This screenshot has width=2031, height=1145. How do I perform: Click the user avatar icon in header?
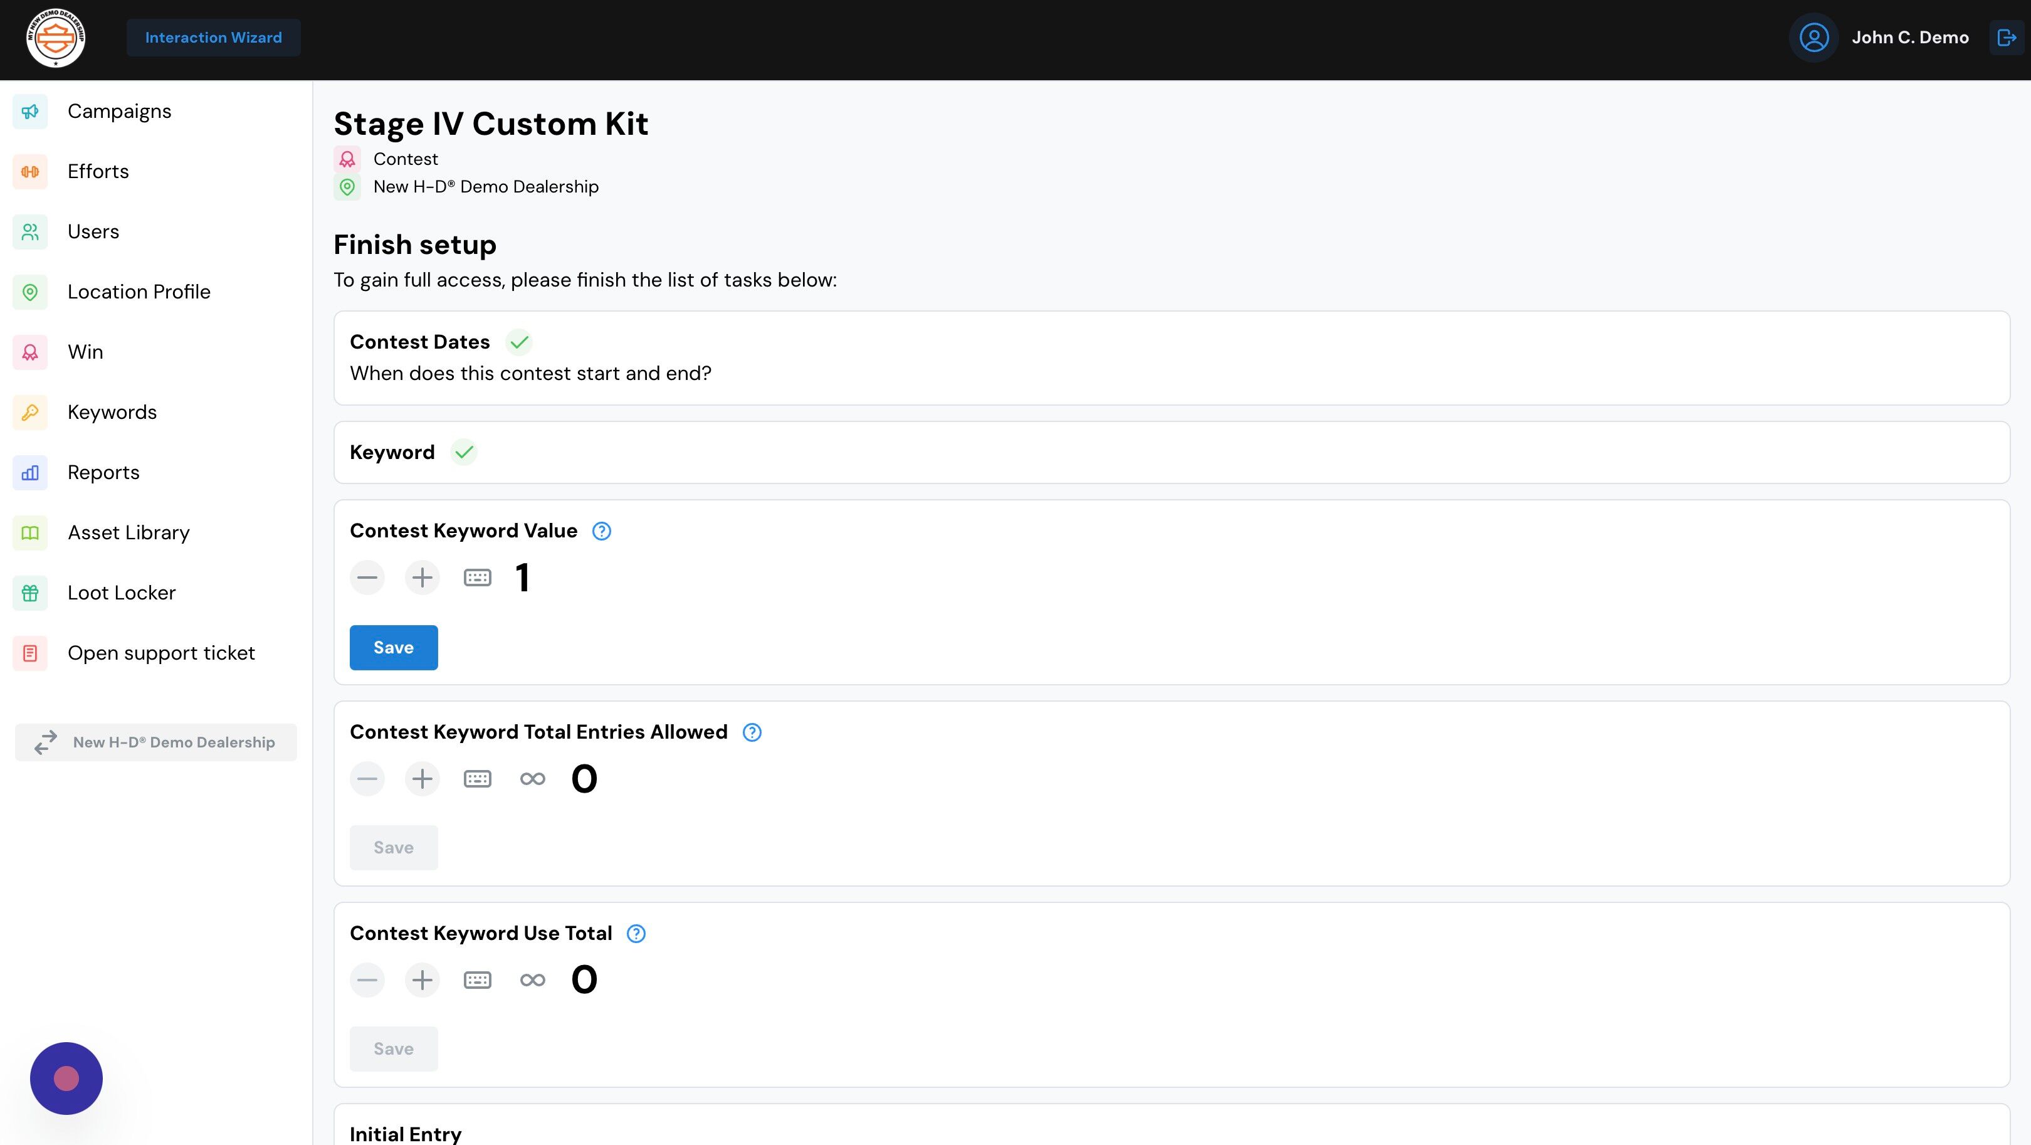pyautogui.click(x=1814, y=38)
